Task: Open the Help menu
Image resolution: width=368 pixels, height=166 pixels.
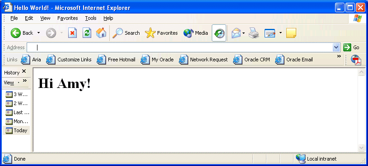Action: (x=108, y=18)
